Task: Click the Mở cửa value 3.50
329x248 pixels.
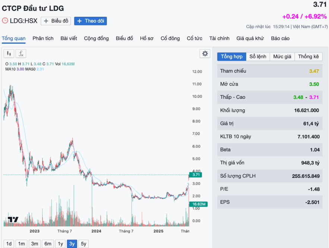Action: point(314,84)
